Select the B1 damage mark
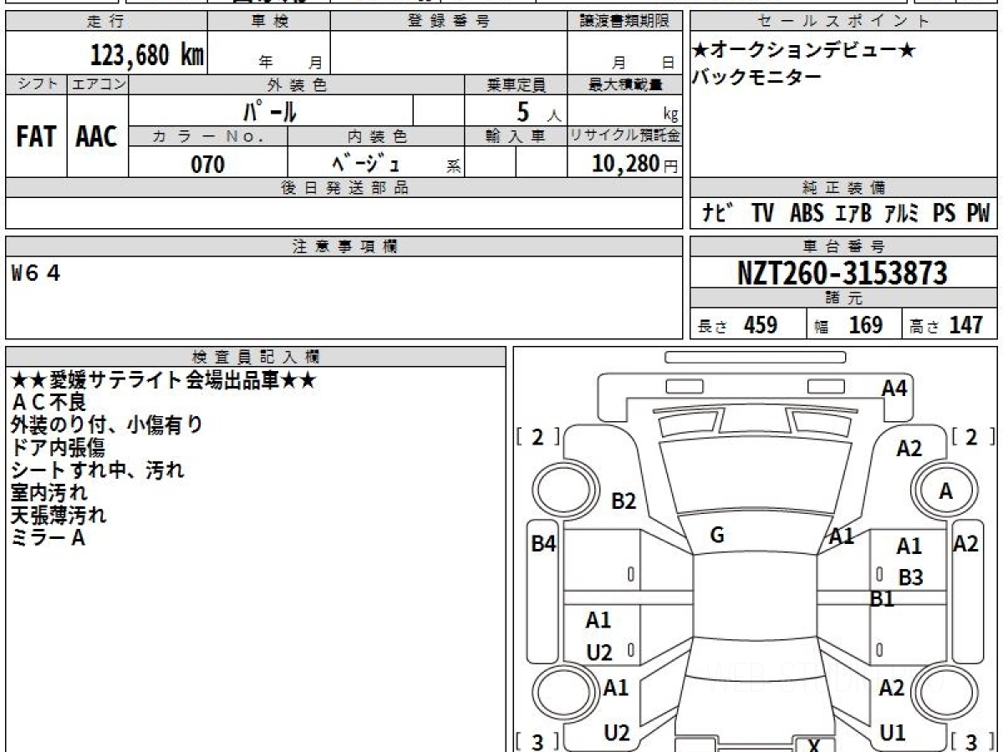This screenshot has height=752, width=1003. pyautogui.click(x=883, y=598)
